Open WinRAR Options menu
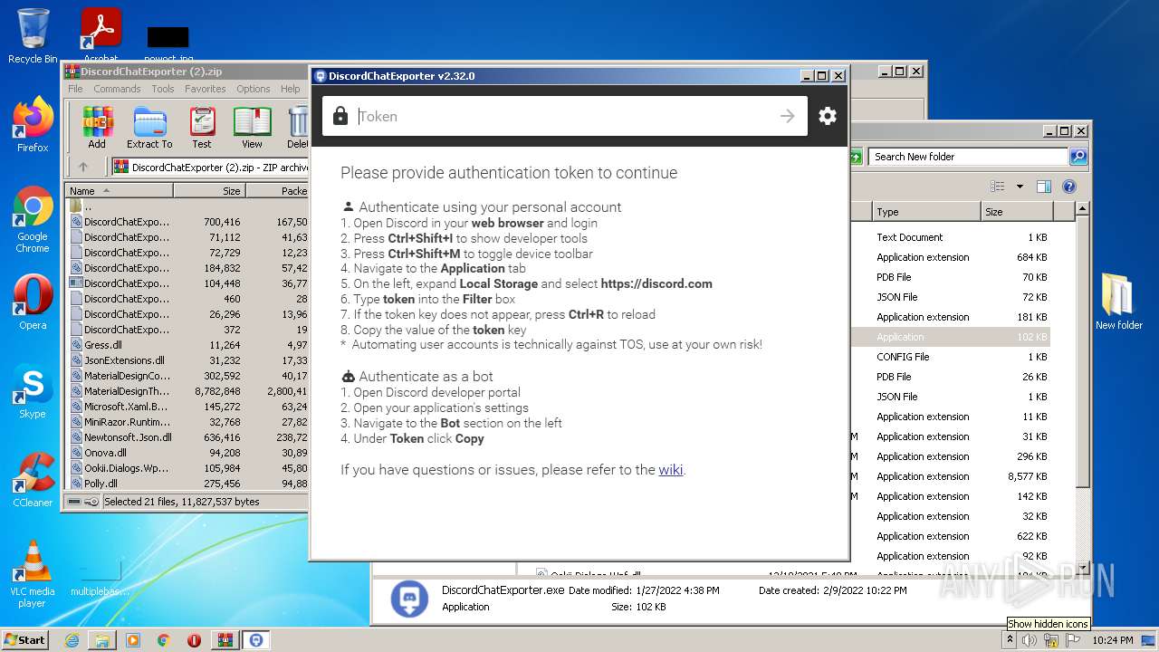This screenshot has height=652, width=1159. tap(254, 89)
